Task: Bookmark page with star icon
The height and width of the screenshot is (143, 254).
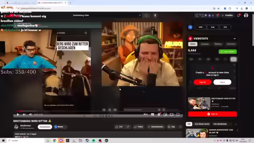Action: click(218, 8)
